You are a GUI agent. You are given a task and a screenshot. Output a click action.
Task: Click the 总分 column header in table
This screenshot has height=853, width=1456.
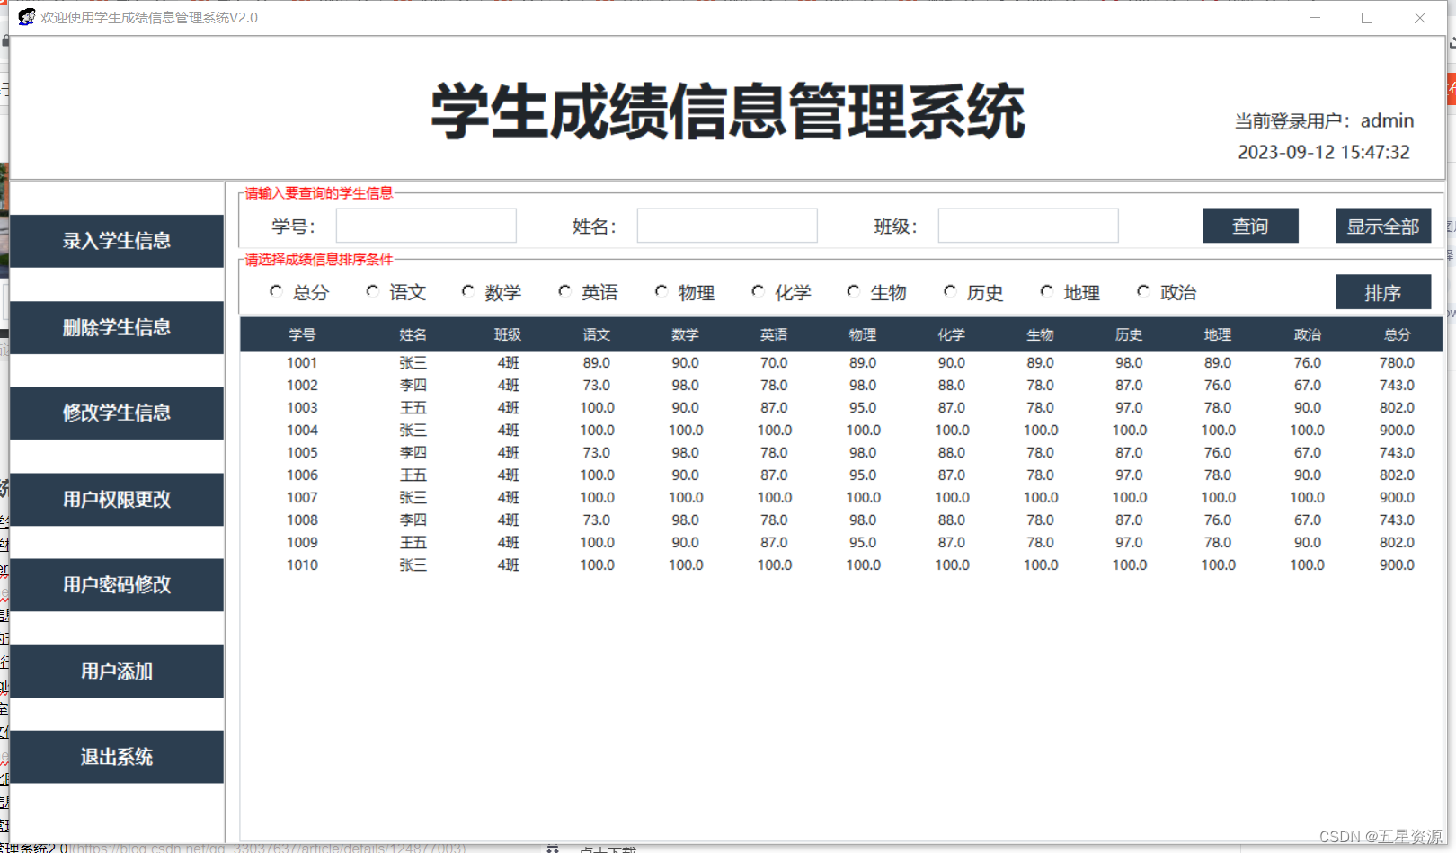click(1398, 334)
